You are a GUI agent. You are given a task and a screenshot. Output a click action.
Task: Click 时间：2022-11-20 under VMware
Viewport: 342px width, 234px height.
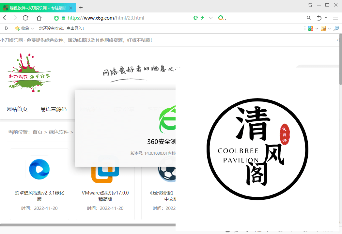[x=105, y=208]
